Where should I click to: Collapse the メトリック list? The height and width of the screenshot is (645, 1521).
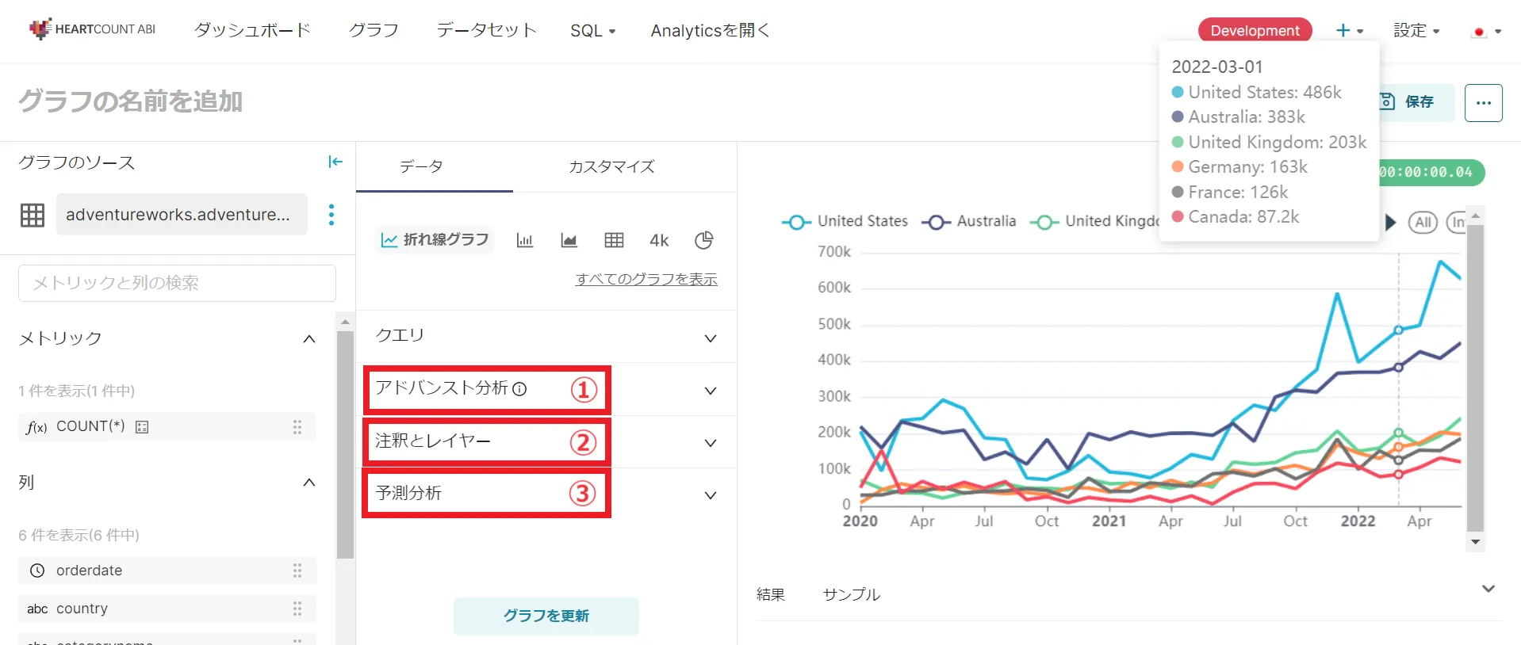point(309,339)
